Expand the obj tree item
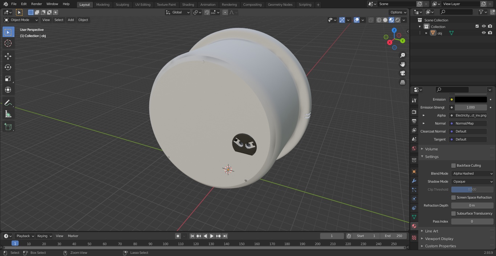The image size is (496, 256). click(x=426, y=33)
